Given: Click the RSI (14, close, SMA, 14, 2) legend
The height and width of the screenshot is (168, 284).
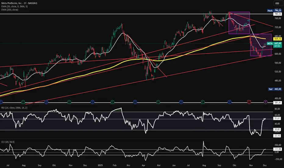Looking at the screenshot, I should [x=14, y=108].
